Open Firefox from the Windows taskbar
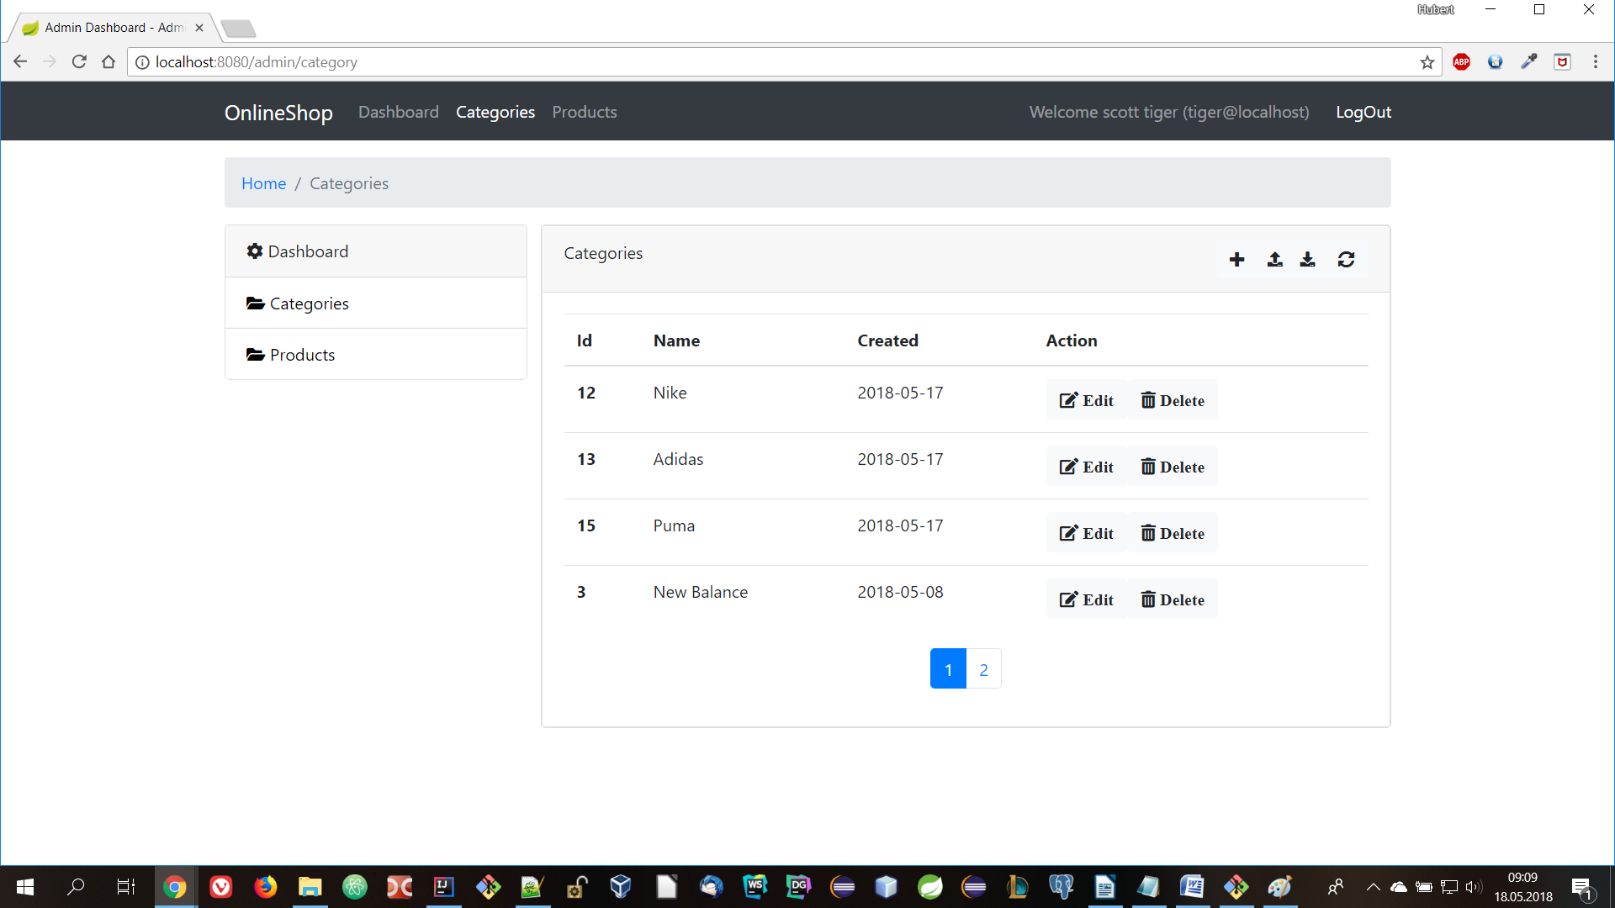 coord(265,887)
